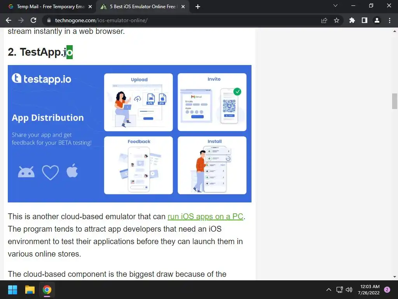Screen dimensions: 398x299
Task: Click the heart icon in the banner
Action: [50, 172]
